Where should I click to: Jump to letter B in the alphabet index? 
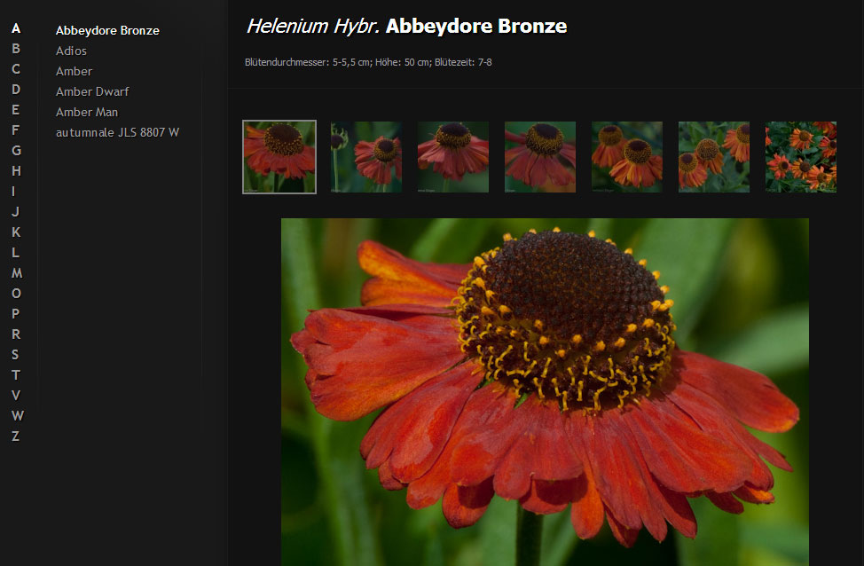tap(16, 49)
